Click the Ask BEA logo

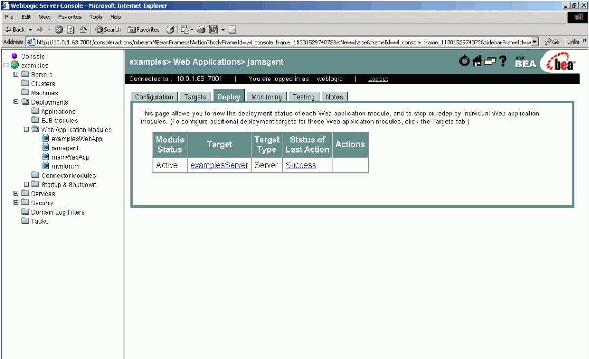pyautogui.click(x=525, y=63)
